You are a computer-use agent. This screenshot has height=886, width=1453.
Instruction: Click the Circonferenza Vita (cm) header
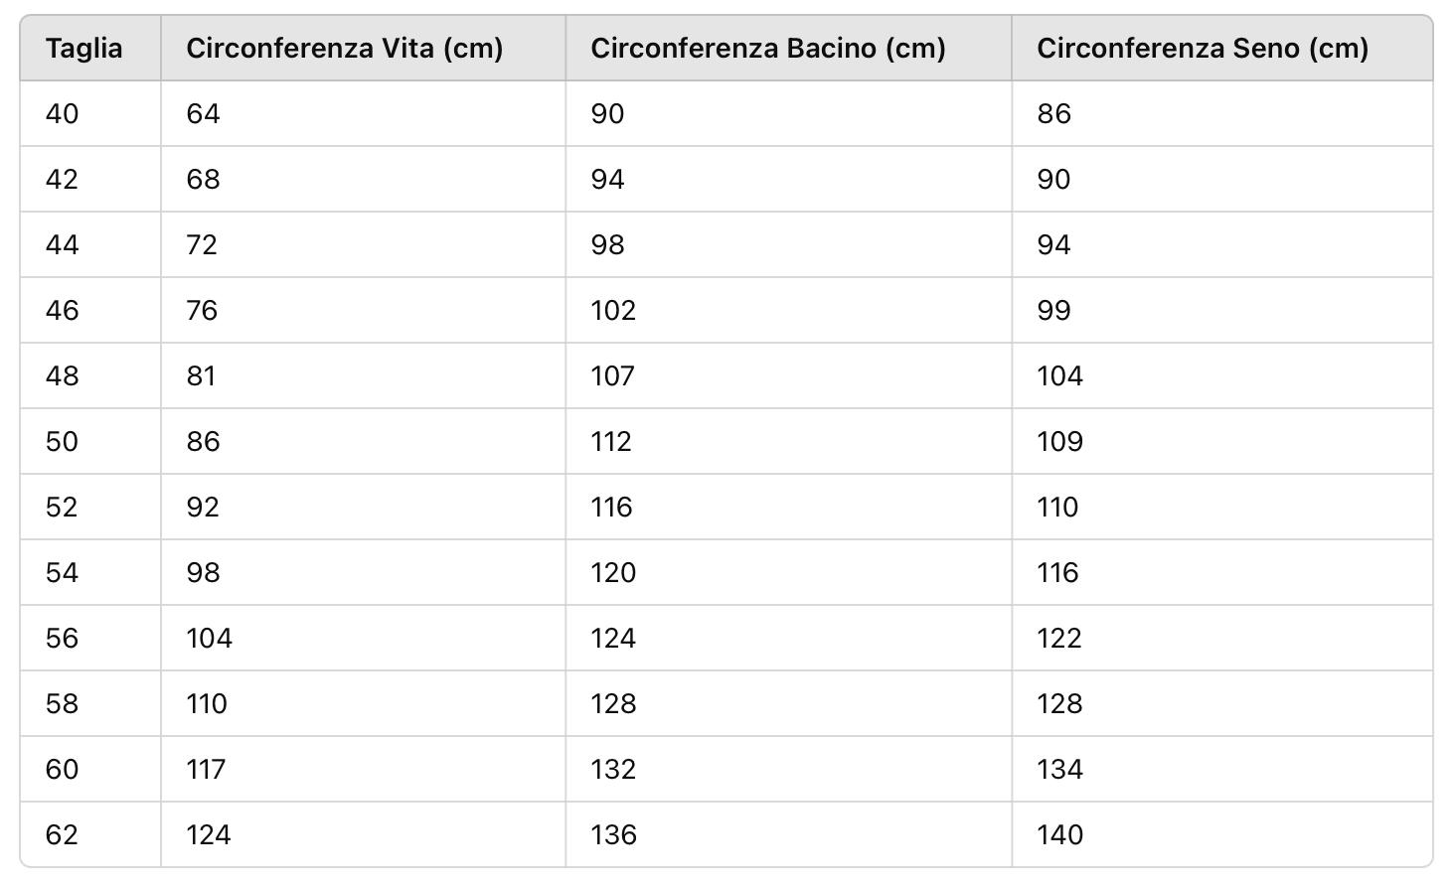pyautogui.click(x=344, y=48)
